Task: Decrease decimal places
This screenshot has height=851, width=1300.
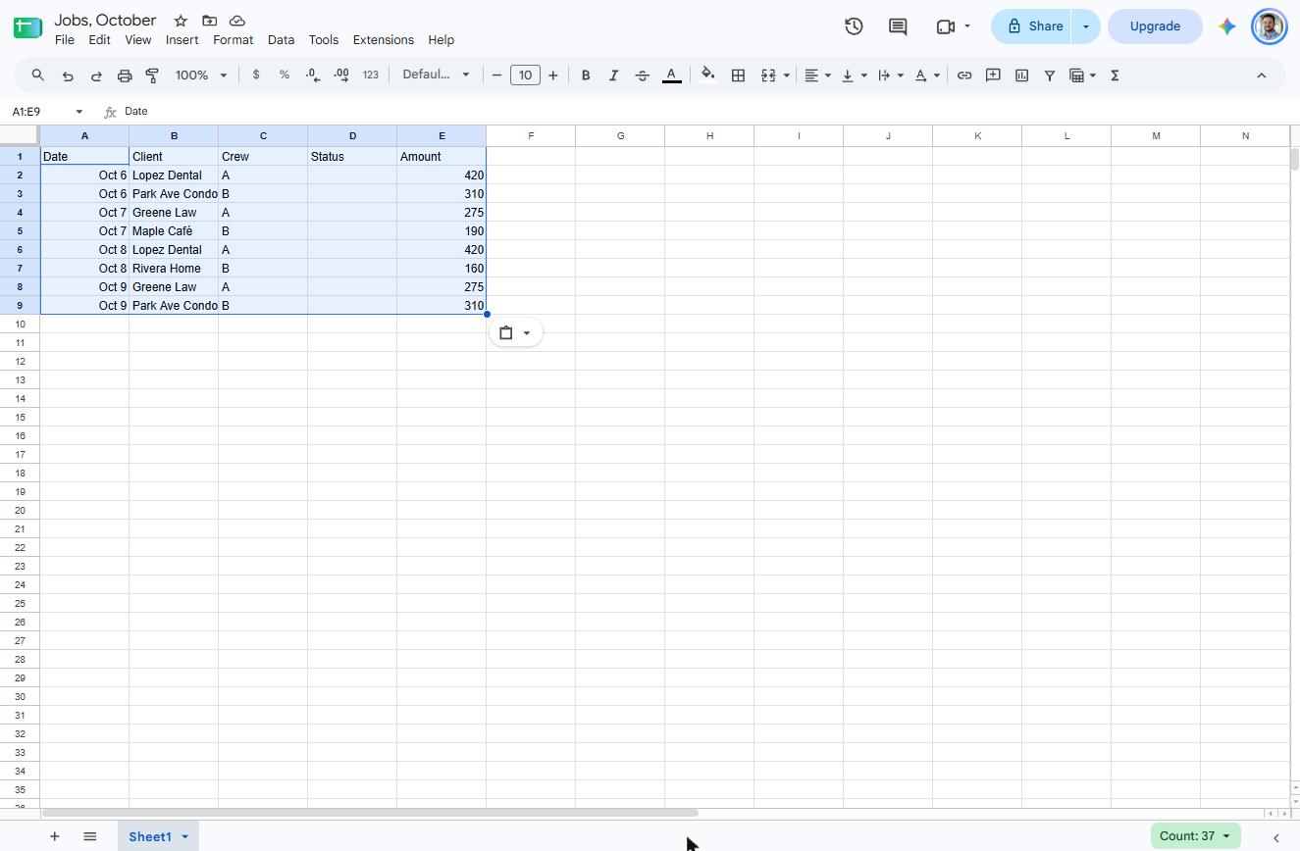Action: [x=313, y=75]
